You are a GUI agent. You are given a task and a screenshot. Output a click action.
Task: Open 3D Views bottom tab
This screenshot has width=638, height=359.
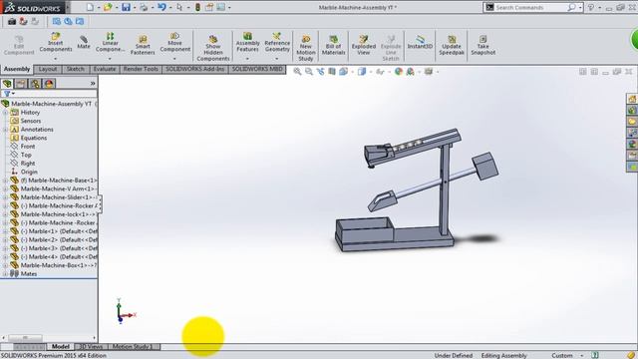[x=91, y=347]
